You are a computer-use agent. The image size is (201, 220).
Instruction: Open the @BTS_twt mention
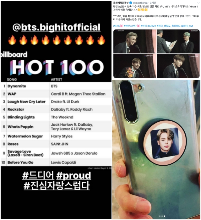187,26
